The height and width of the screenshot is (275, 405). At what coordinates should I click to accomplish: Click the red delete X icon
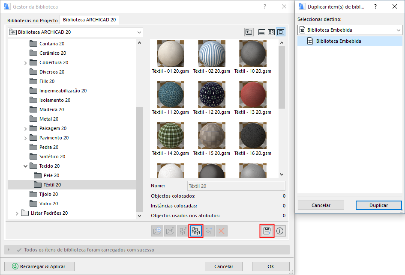pos(221,231)
